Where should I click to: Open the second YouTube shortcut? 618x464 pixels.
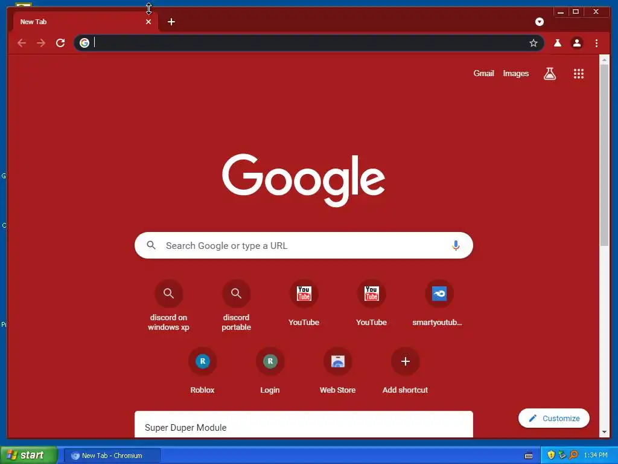click(x=371, y=304)
